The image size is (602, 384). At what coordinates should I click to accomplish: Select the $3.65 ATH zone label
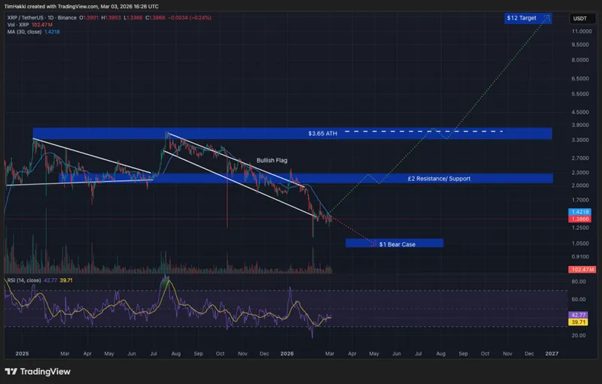click(x=323, y=133)
